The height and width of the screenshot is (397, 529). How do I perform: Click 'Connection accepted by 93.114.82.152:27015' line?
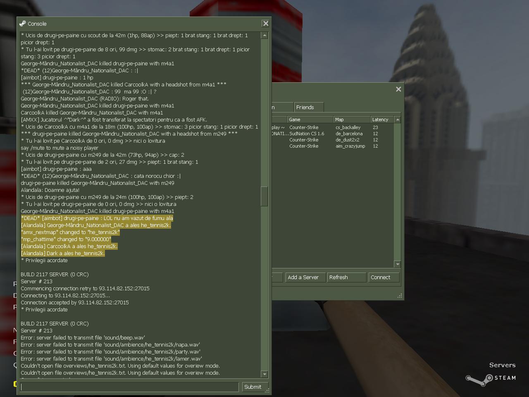(x=75, y=303)
